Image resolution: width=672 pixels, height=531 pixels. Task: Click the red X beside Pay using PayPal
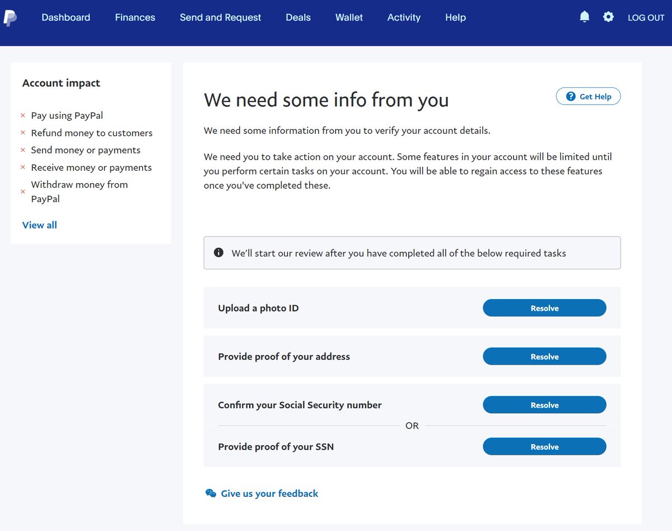pyautogui.click(x=23, y=115)
